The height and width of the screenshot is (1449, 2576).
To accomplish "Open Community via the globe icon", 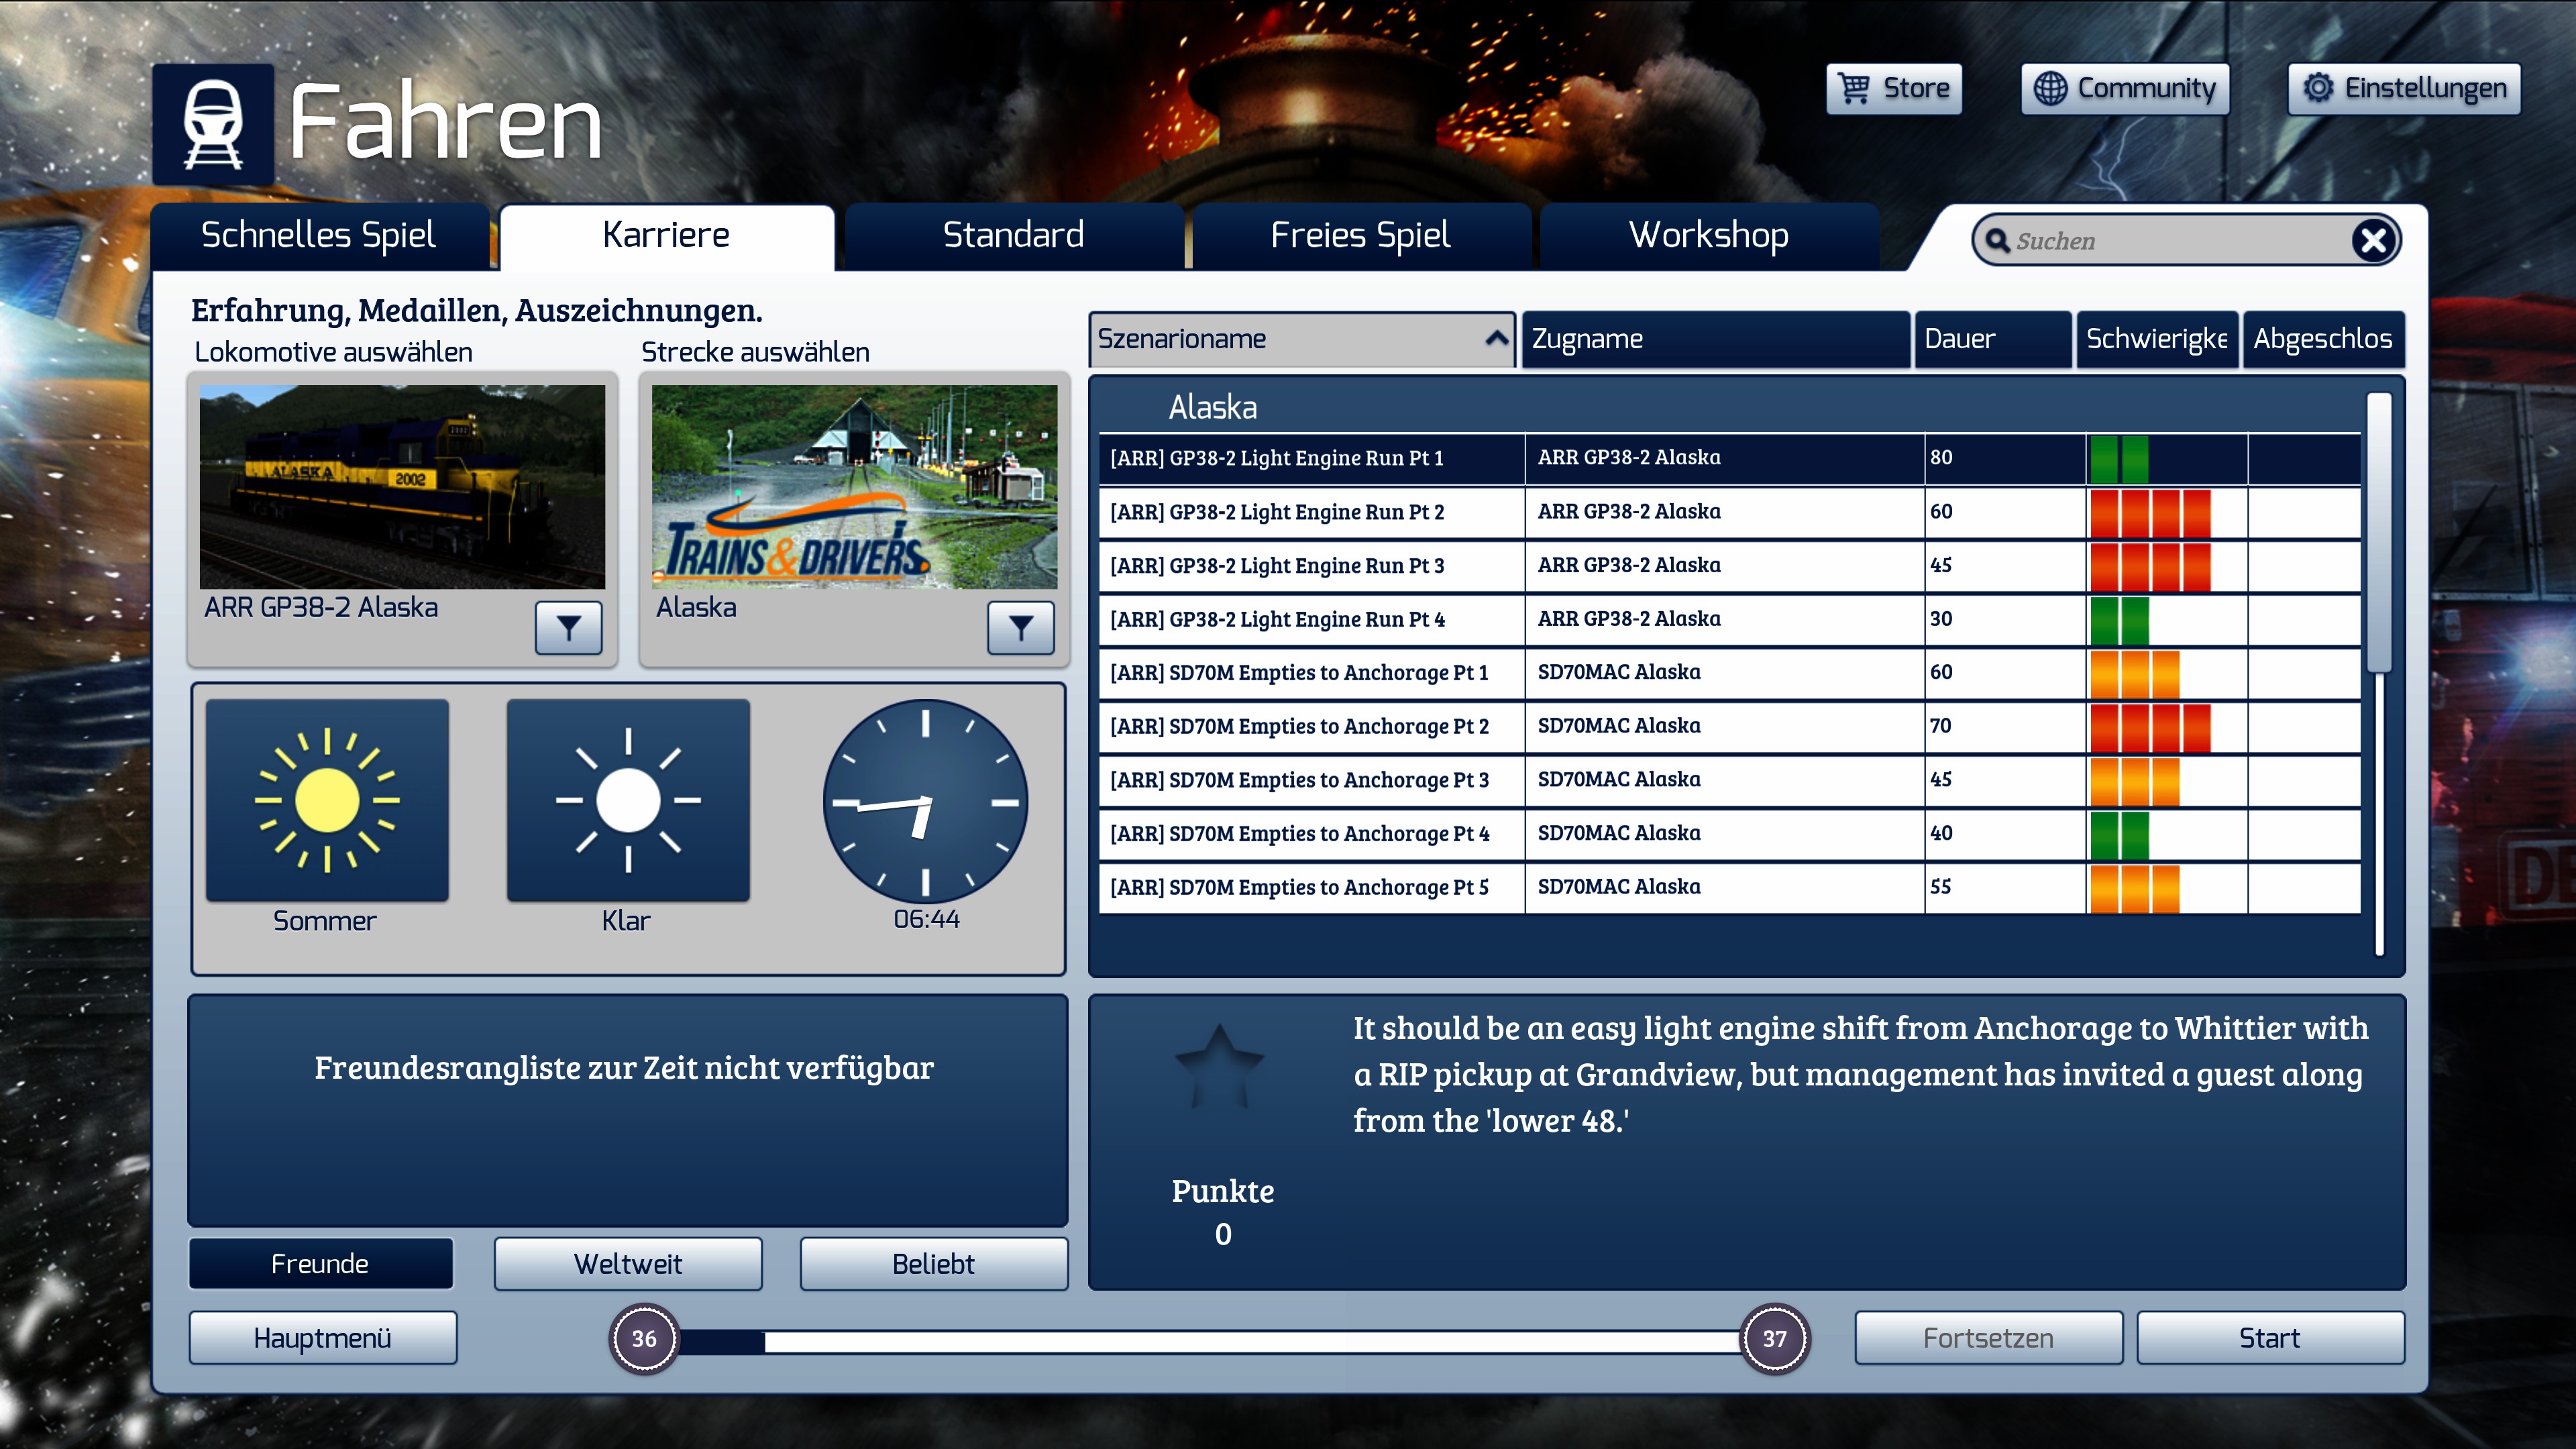I will [x=2051, y=89].
